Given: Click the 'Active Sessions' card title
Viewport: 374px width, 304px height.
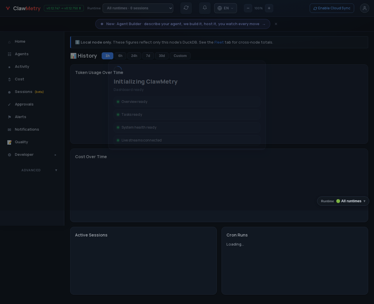Looking at the screenshot, I should click(x=91, y=235).
